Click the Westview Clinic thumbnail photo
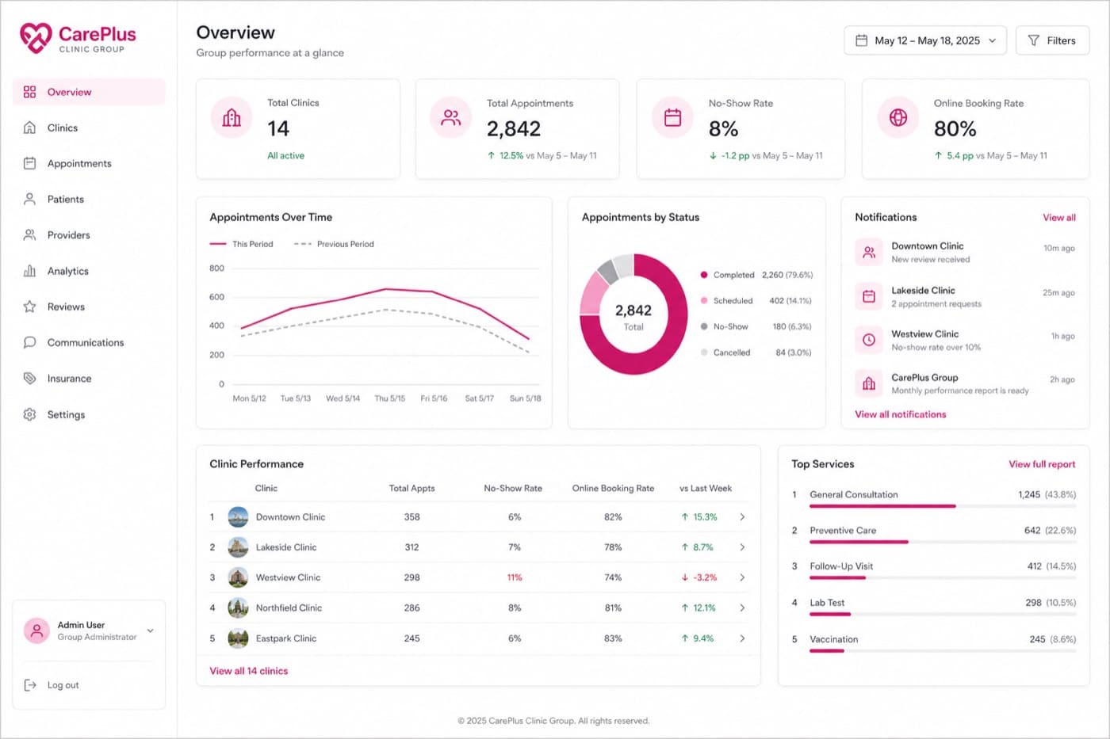1110x739 pixels. pos(238,577)
